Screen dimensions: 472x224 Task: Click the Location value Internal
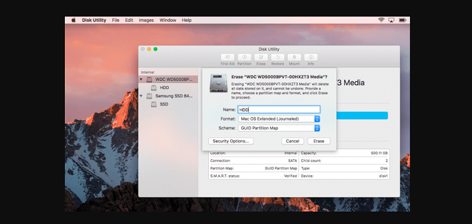pos(290,153)
